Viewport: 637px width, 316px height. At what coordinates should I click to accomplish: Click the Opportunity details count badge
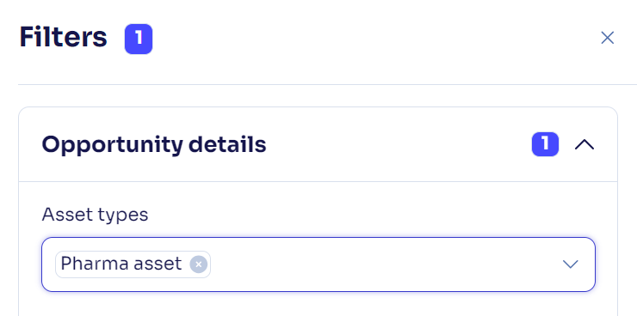[545, 144]
